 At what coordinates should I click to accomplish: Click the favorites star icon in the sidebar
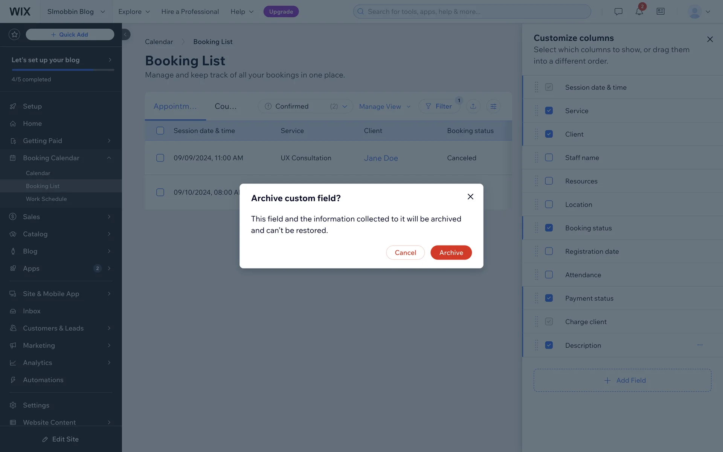tap(14, 34)
